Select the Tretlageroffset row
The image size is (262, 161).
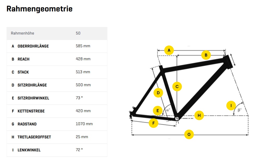click(57, 137)
